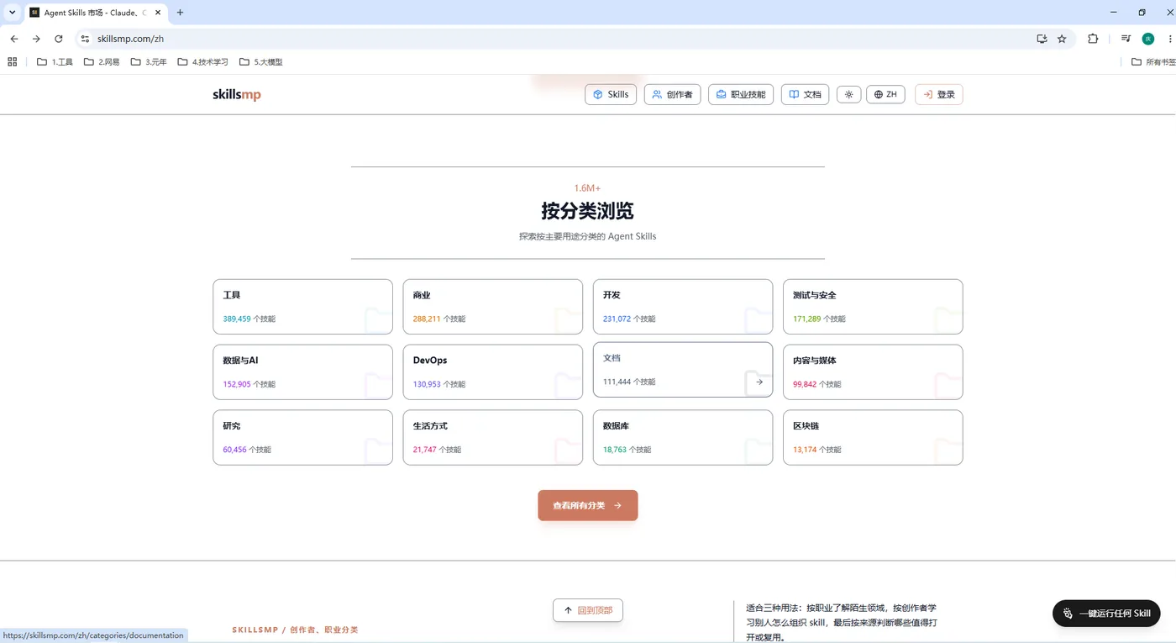Open the 区块链 category card
The height and width of the screenshot is (643, 1176).
click(x=873, y=438)
